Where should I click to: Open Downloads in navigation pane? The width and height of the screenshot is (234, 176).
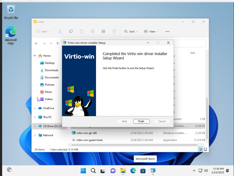click(49, 70)
